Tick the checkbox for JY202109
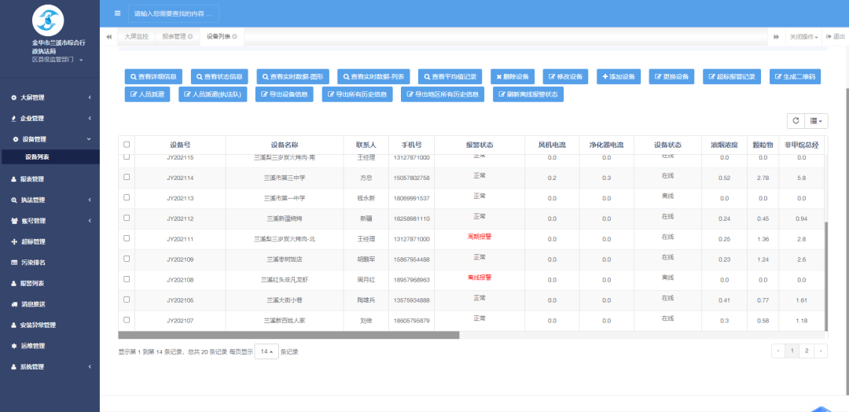 point(127,259)
